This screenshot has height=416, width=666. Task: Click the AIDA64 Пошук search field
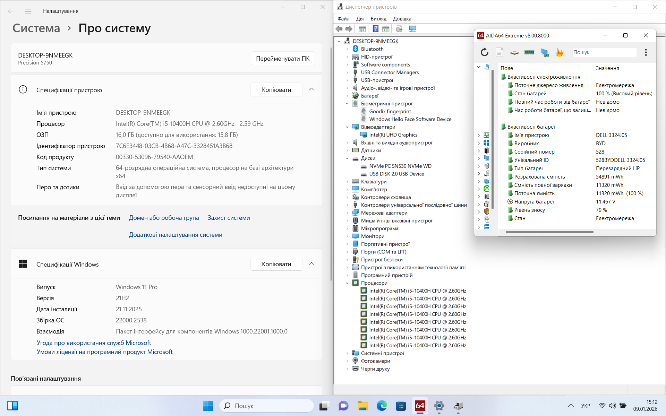(x=604, y=52)
